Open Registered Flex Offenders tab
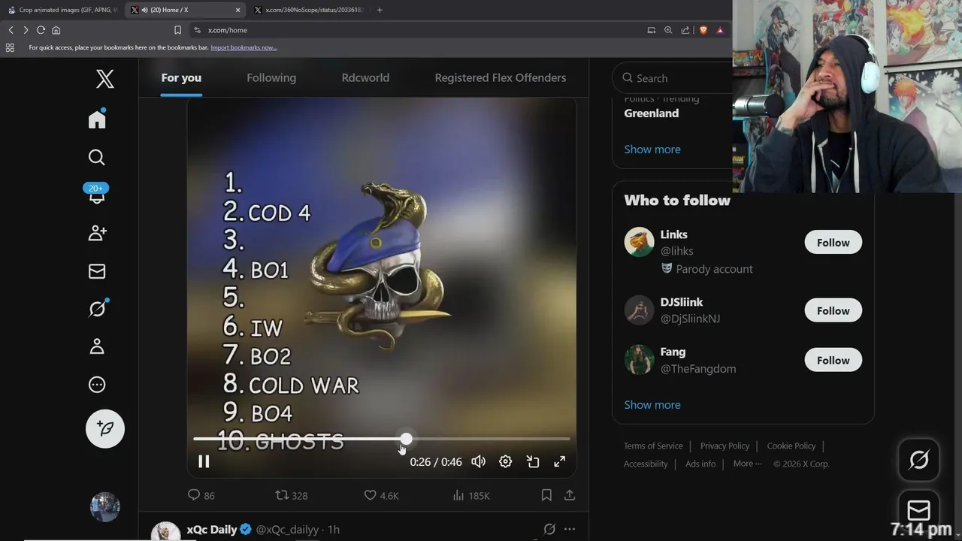 pos(501,77)
